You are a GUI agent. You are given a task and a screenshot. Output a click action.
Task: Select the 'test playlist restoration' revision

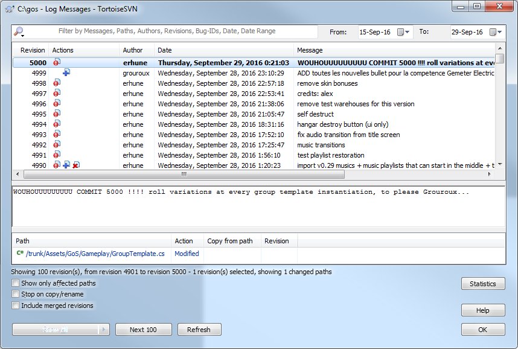(x=254, y=155)
